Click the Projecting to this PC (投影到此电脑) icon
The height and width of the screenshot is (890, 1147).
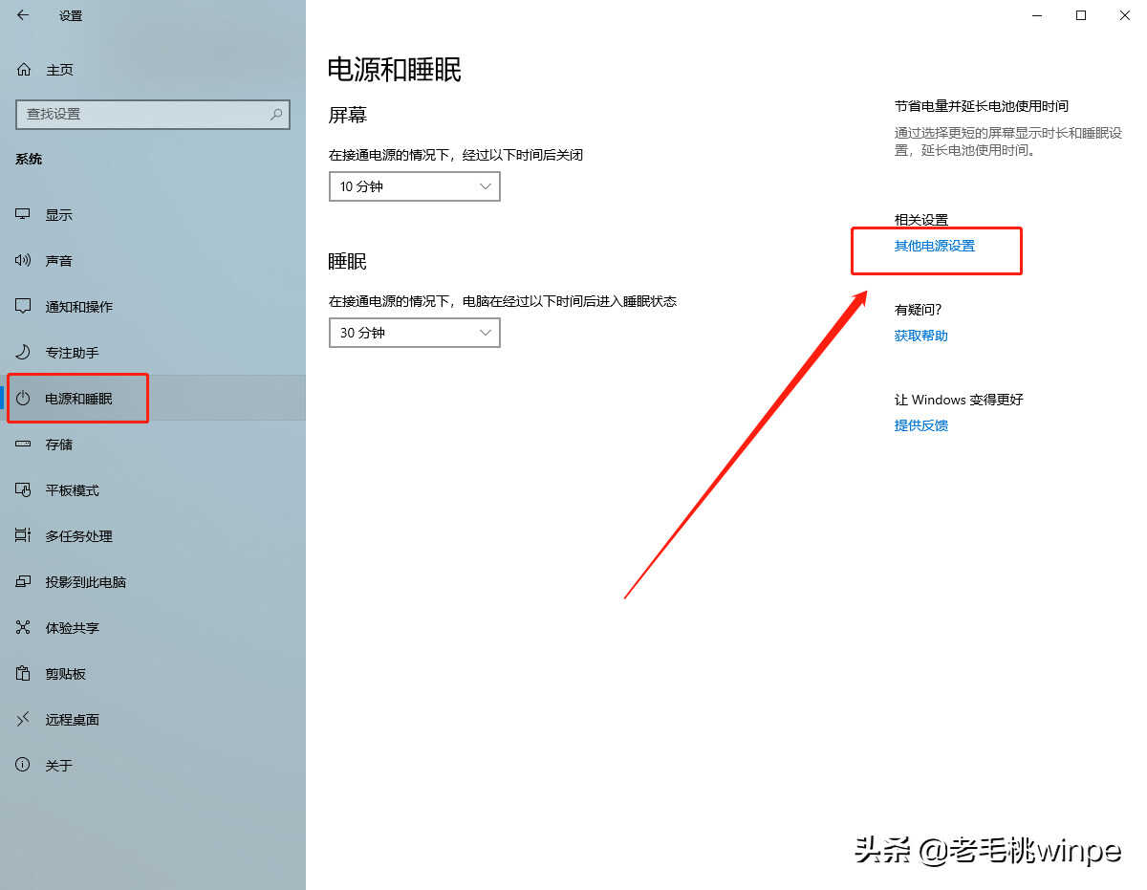(x=24, y=582)
